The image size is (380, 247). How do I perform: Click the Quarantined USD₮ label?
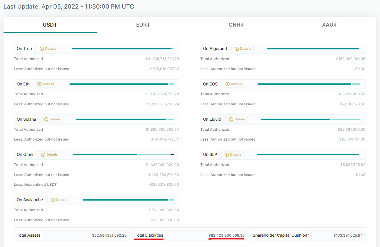pos(35,185)
